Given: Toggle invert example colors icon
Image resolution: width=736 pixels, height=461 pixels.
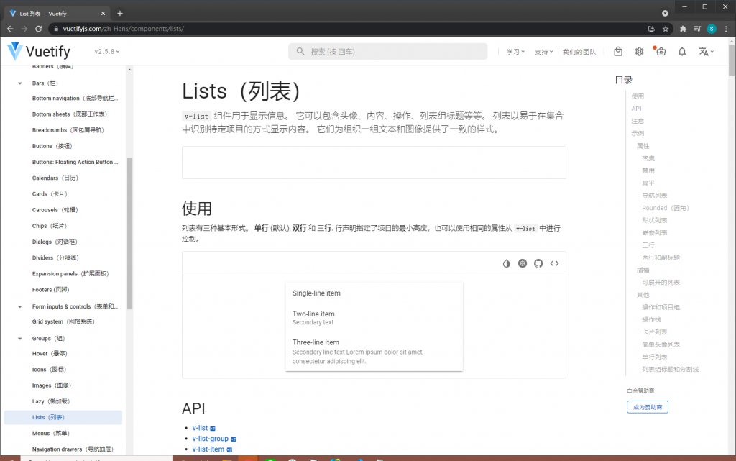Looking at the screenshot, I should 507,263.
